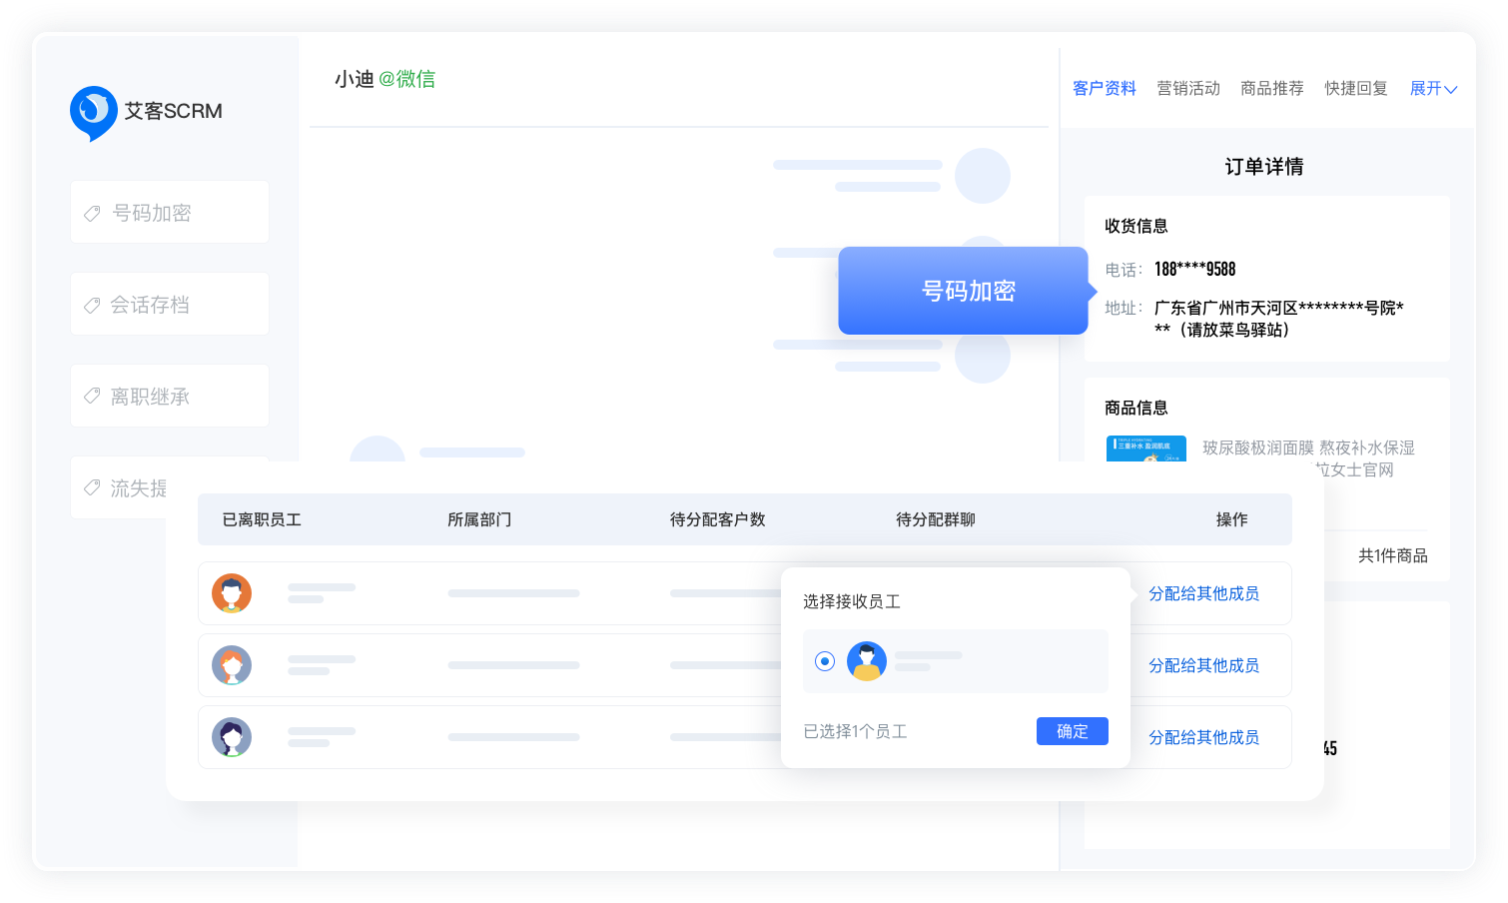
Task: Click the dark-haired avatar in third row
Action: click(232, 737)
